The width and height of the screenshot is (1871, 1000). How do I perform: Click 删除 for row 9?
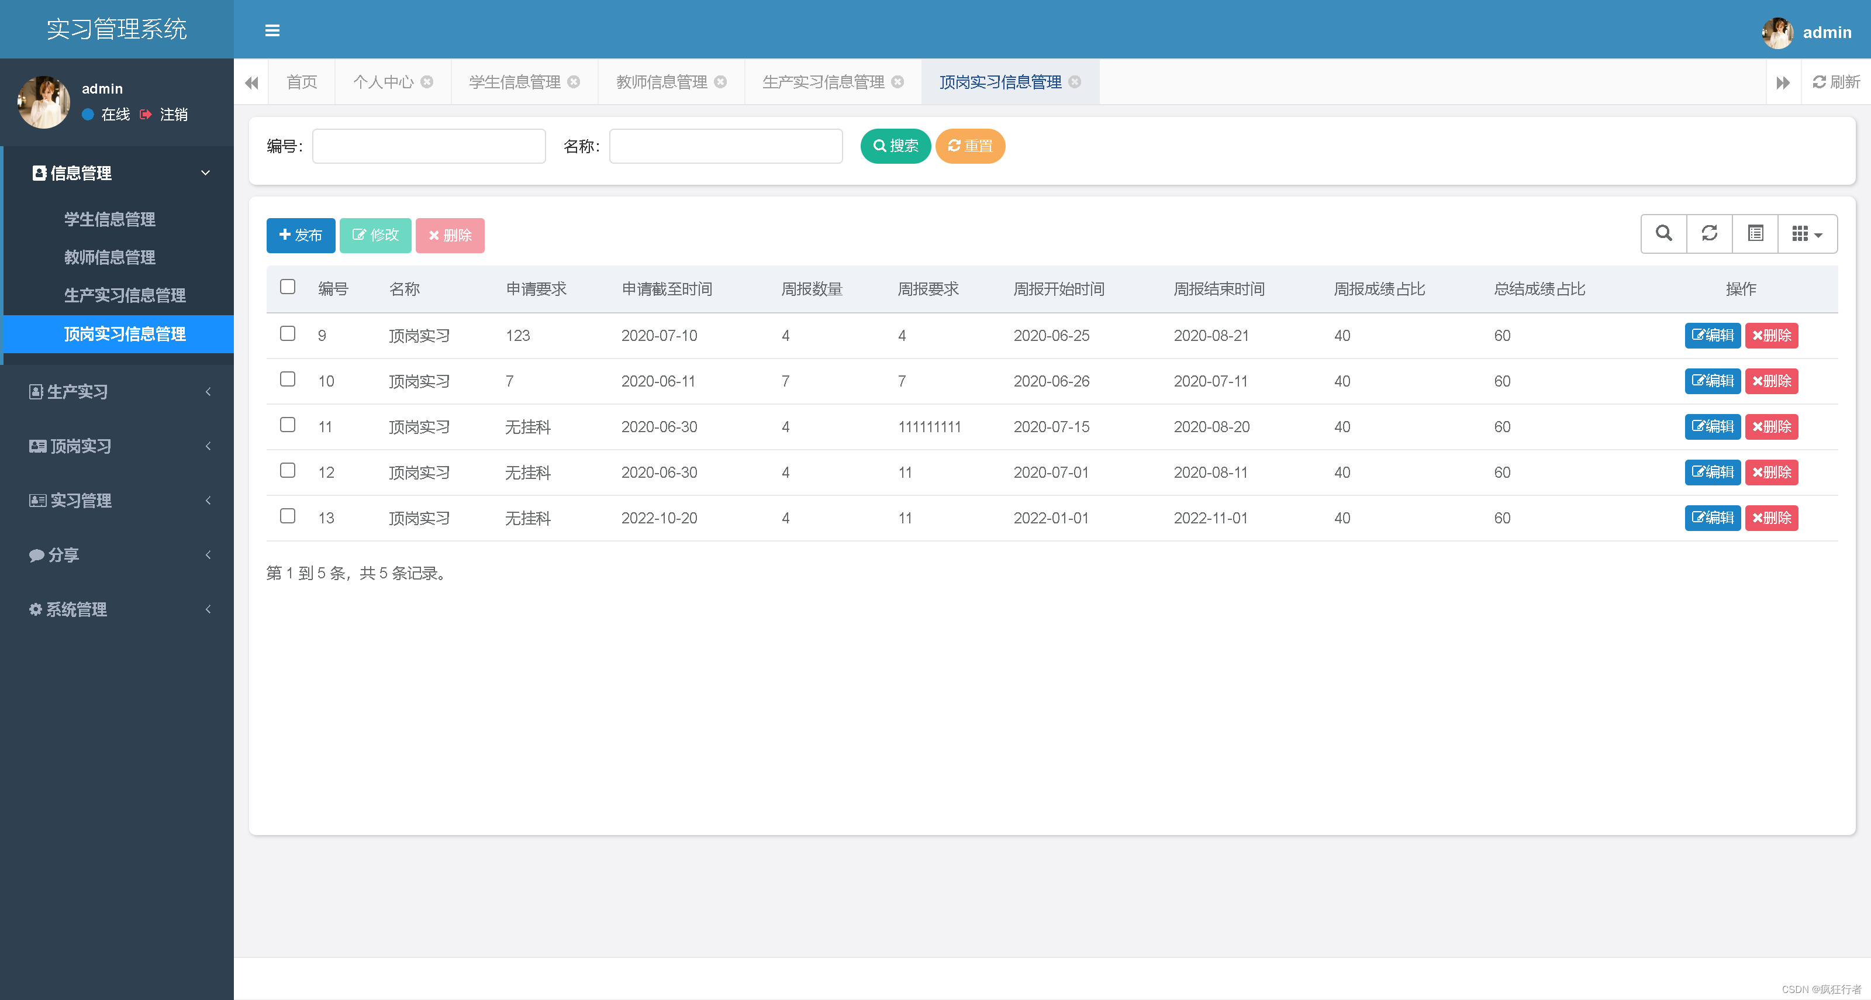[1772, 336]
